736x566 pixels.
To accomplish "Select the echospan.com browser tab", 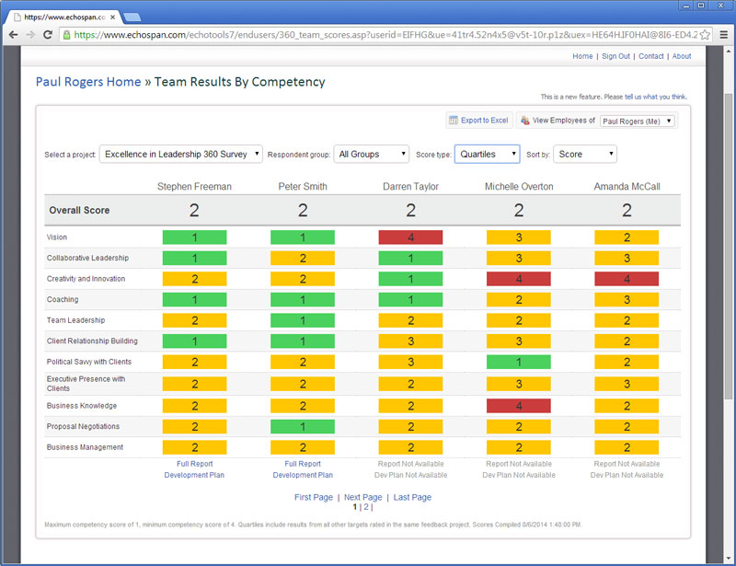I will pyautogui.click(x=64, y=17).
